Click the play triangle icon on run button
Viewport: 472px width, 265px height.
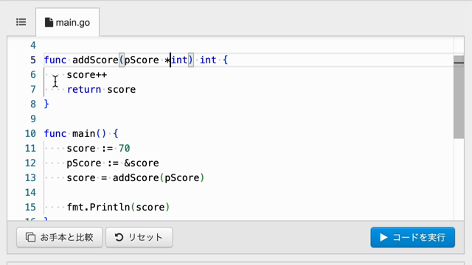(x=383, y=237)
